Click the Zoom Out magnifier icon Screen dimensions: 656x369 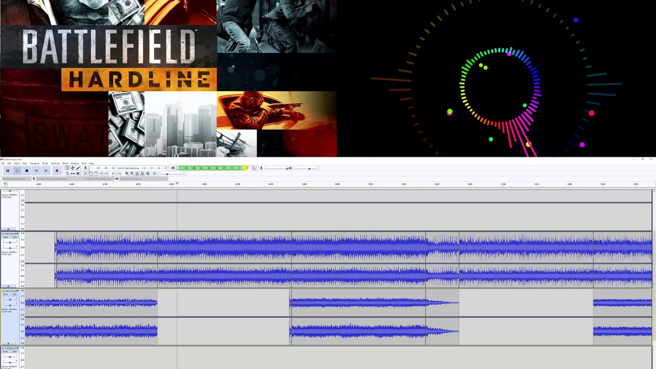click(132, 174)
